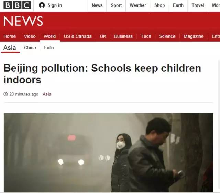The height and width of the screenshot is (193, 220).
Task: Click the white NEWS banner logo
Action: click(23, 21)
